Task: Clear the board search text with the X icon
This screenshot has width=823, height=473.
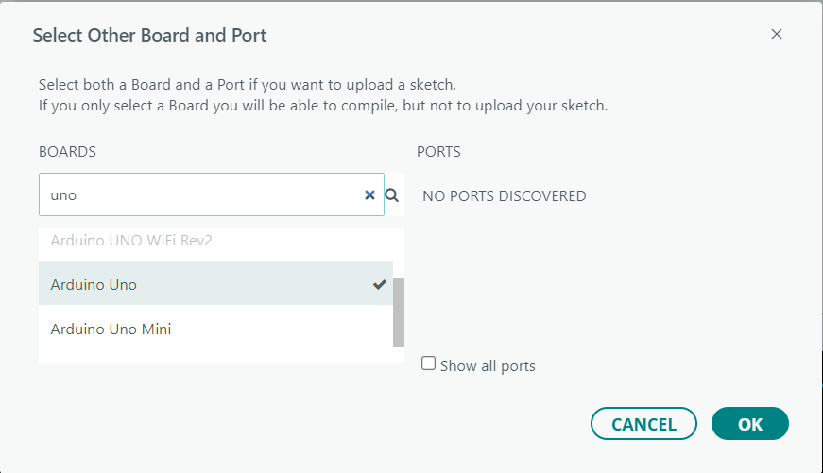Action: (x=369, y=195)
